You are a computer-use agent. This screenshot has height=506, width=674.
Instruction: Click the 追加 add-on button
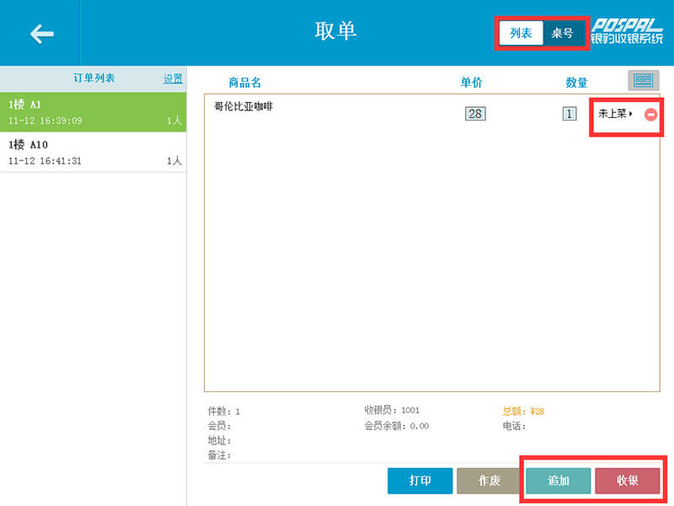click(x=559, y=481)
